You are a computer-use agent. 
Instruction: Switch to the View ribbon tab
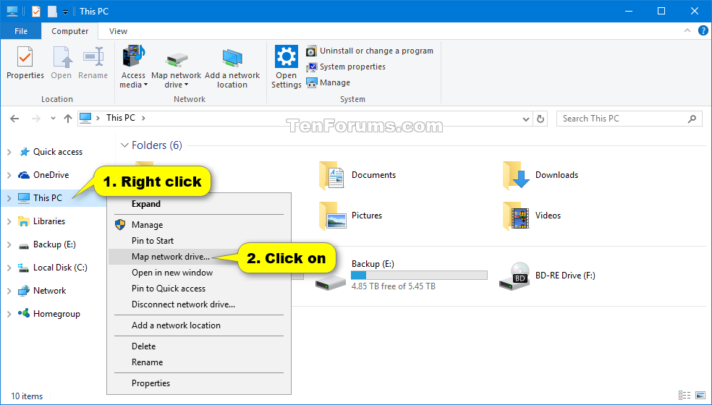coord(118,31)
